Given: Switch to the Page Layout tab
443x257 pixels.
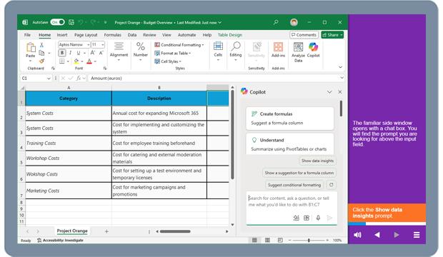Looking at the screenshot, I should (x=86, y=35).
